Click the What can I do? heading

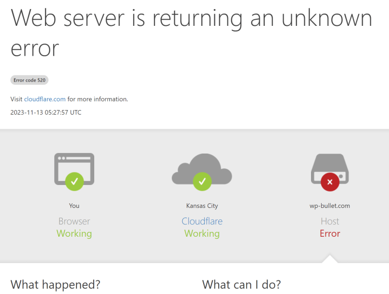241,284
